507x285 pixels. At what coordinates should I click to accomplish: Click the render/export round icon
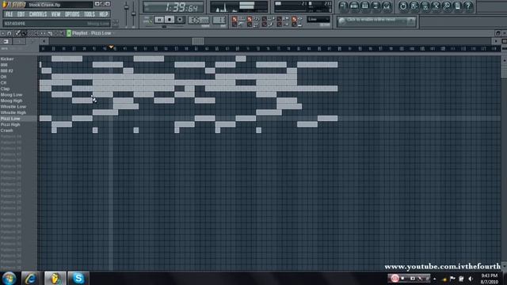[425, 6]
